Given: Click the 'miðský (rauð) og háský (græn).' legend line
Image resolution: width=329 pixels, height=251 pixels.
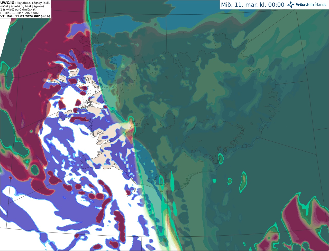Looking at the screenshot, I should coord(22,6).
